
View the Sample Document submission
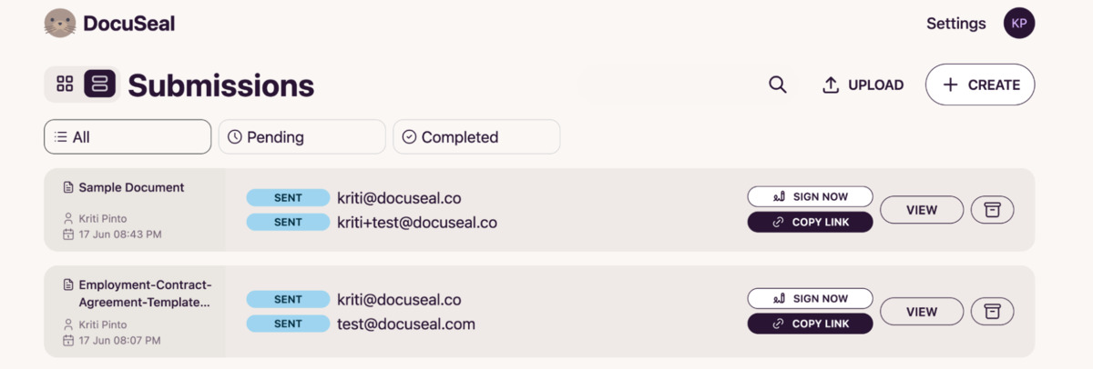pyautogui.click(x=922, y=210)
